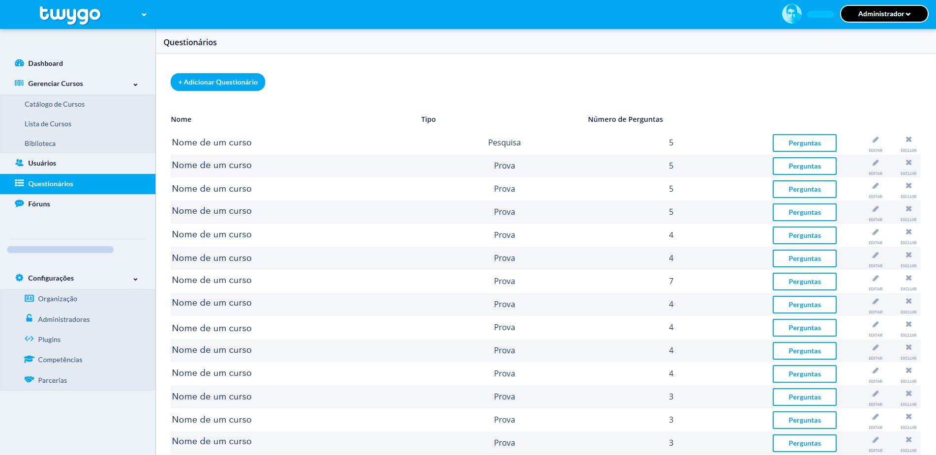Click the user avatar picture
Screen dimensions: 936x455
coord(792,14)
